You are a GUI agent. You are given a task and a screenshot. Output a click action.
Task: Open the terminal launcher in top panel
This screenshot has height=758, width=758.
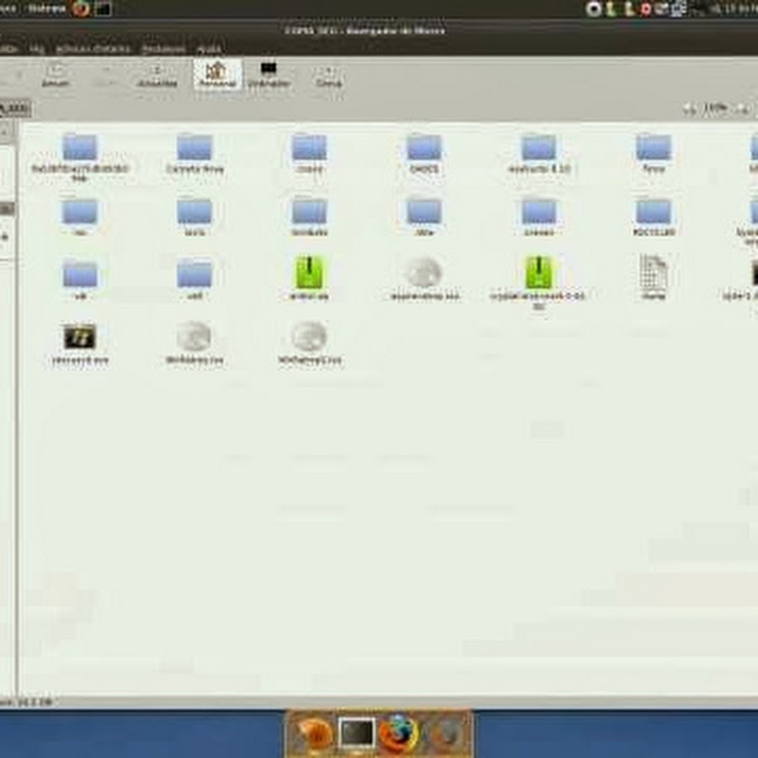click(103, 9)
